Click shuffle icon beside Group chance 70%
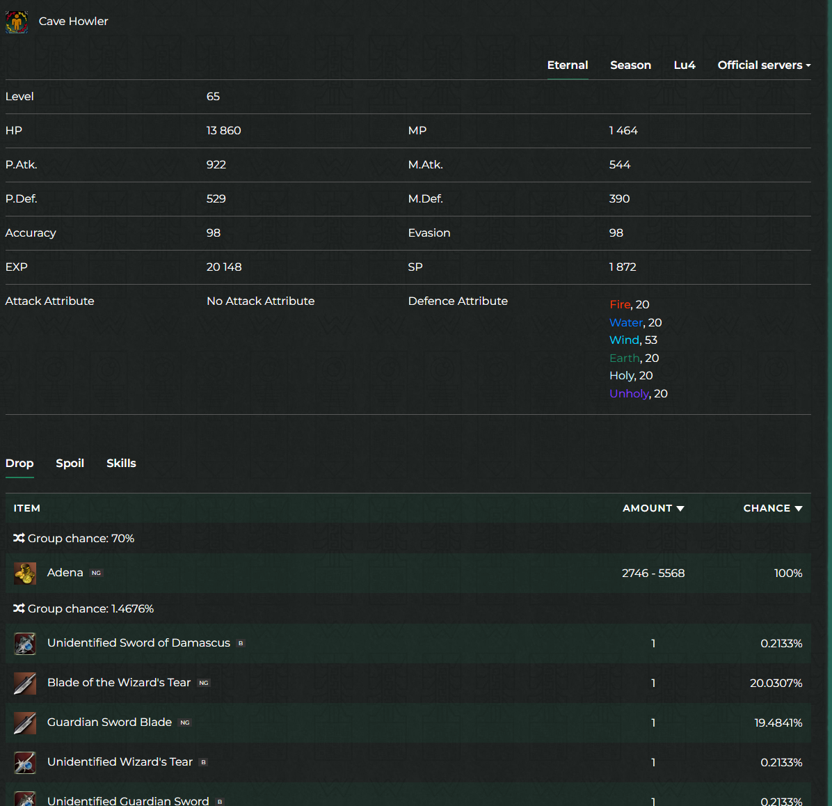The width and height of the screenshot is (832, 806). coord(19,538)
